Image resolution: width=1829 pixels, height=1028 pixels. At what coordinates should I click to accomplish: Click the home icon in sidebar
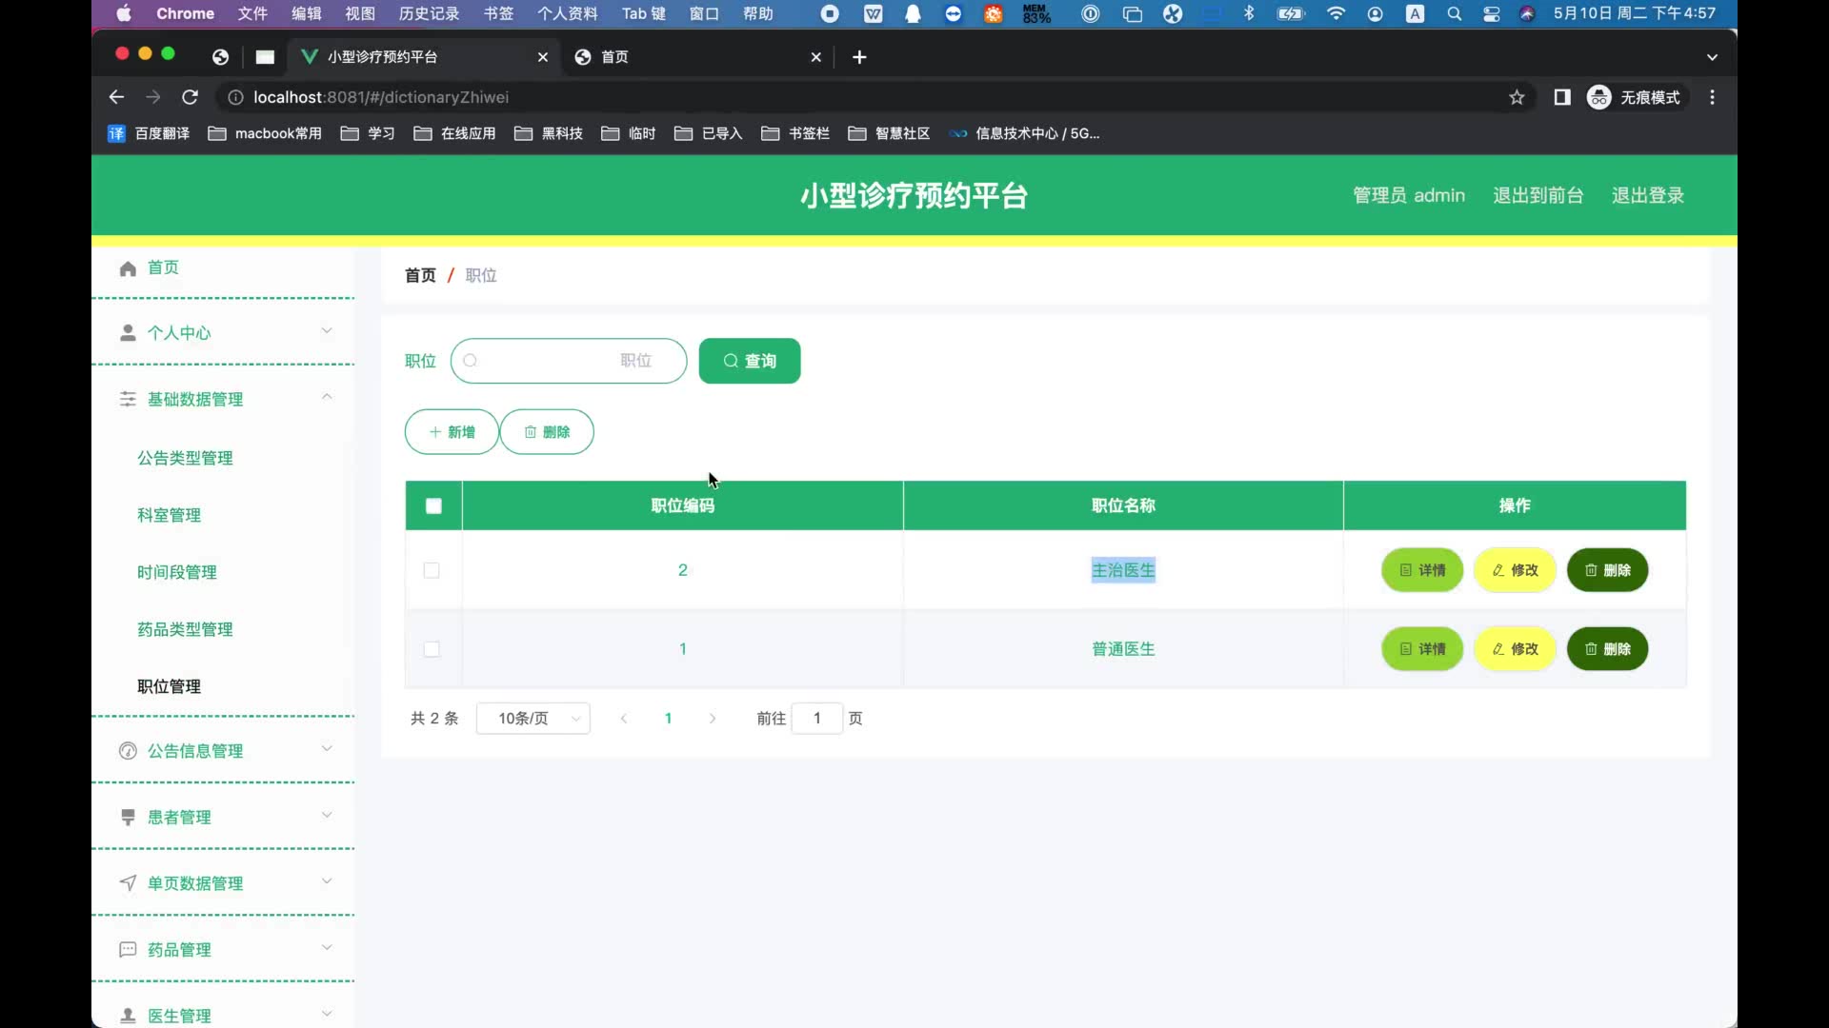128,268
